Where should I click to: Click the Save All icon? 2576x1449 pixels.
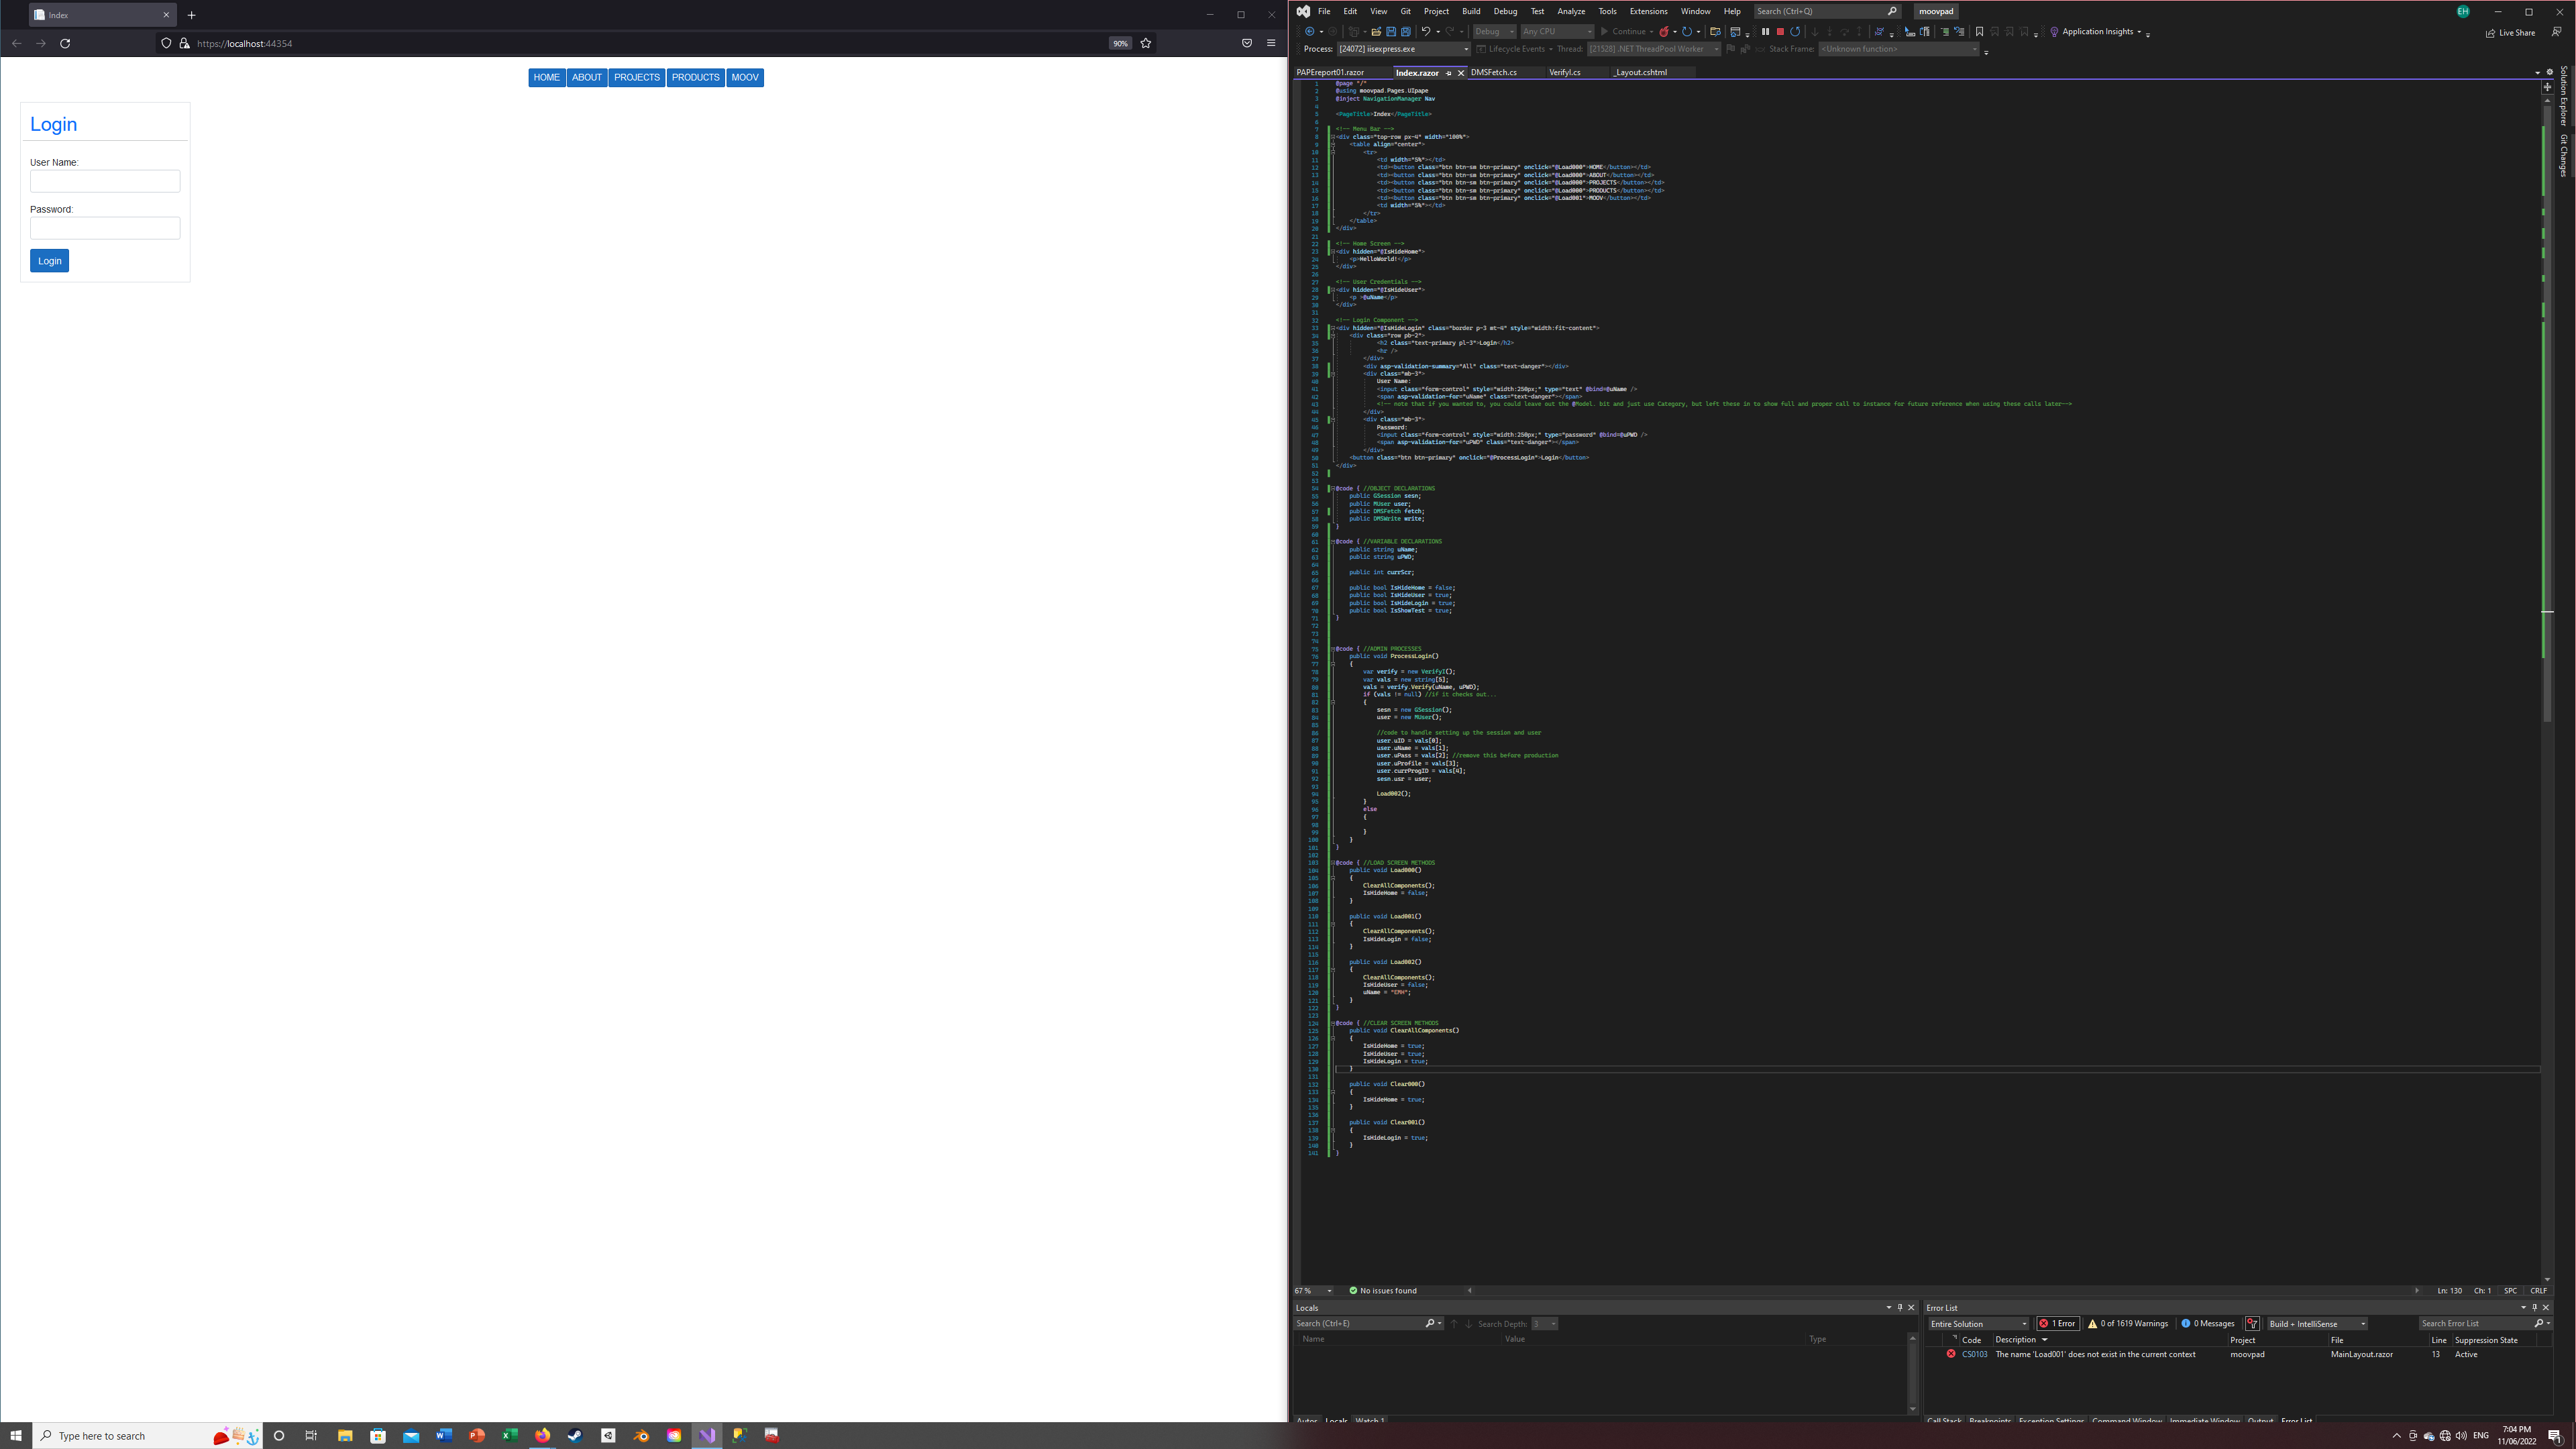(x=1406, y=32)
